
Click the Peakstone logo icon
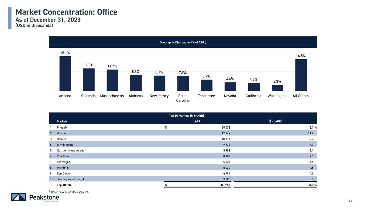pyautogui.click(x=19, y=197)
